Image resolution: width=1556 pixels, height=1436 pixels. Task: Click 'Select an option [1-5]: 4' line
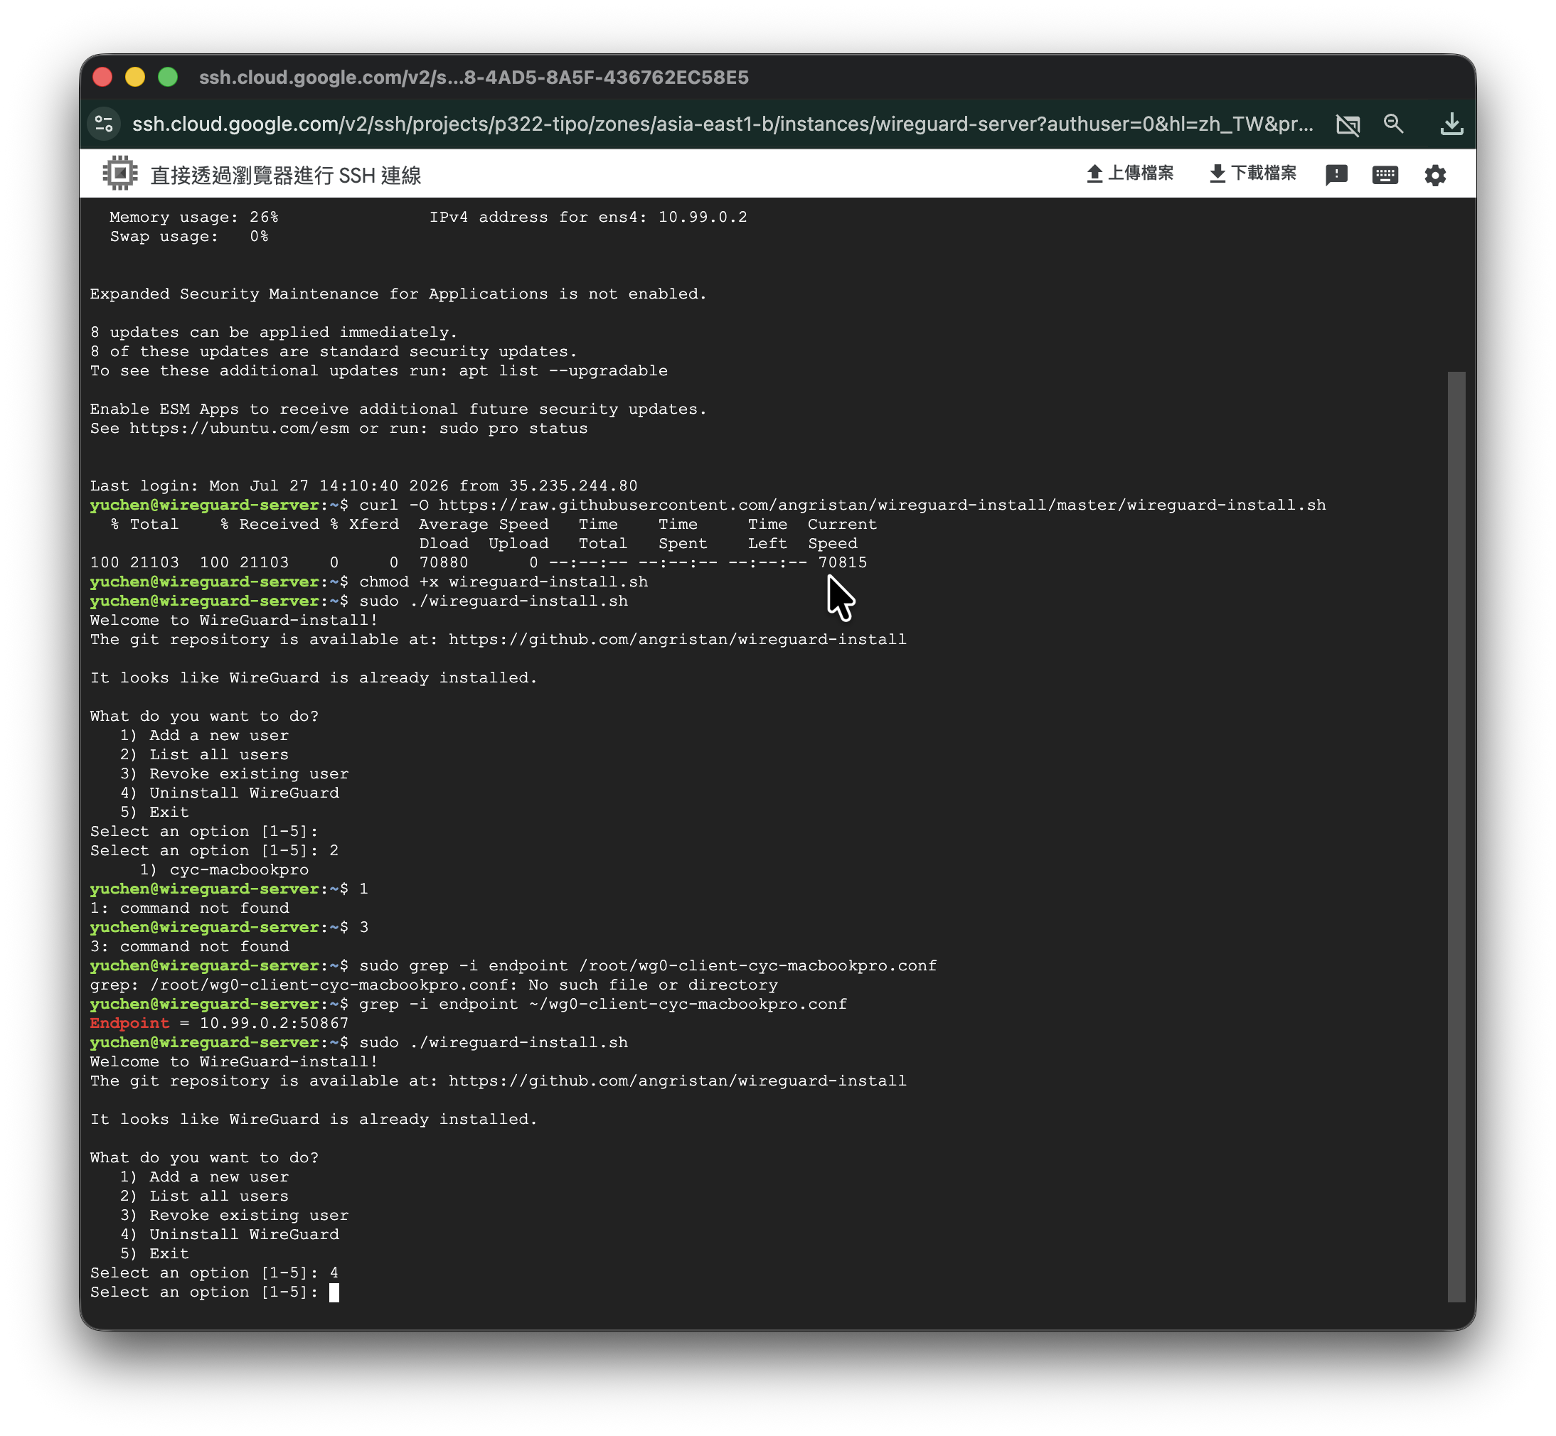coord(215,1272)
